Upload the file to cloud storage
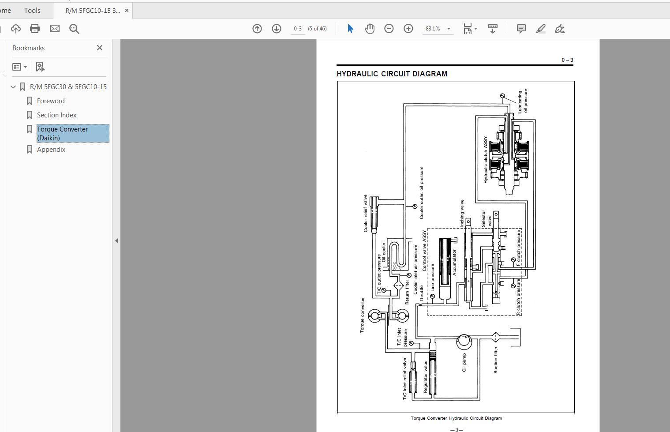 (x=16, y=29)
